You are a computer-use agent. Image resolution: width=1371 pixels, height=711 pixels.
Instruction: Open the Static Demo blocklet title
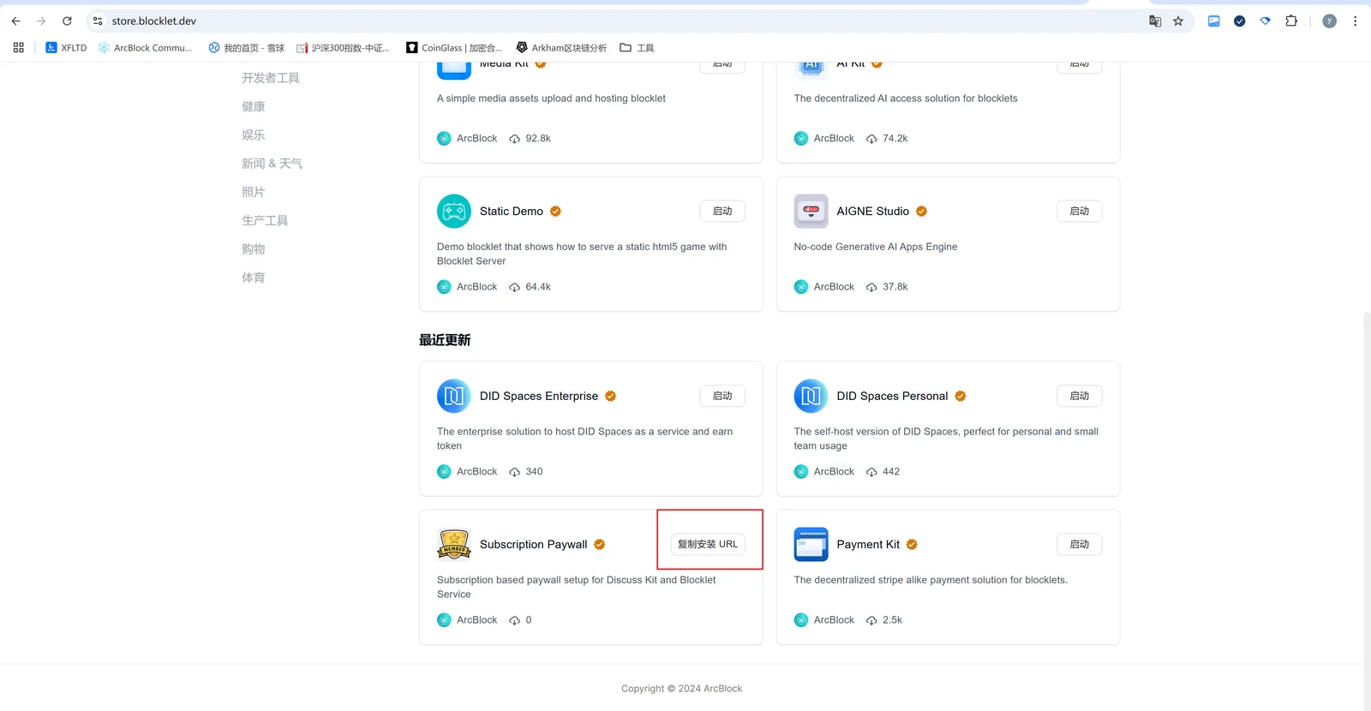point(512,212)
